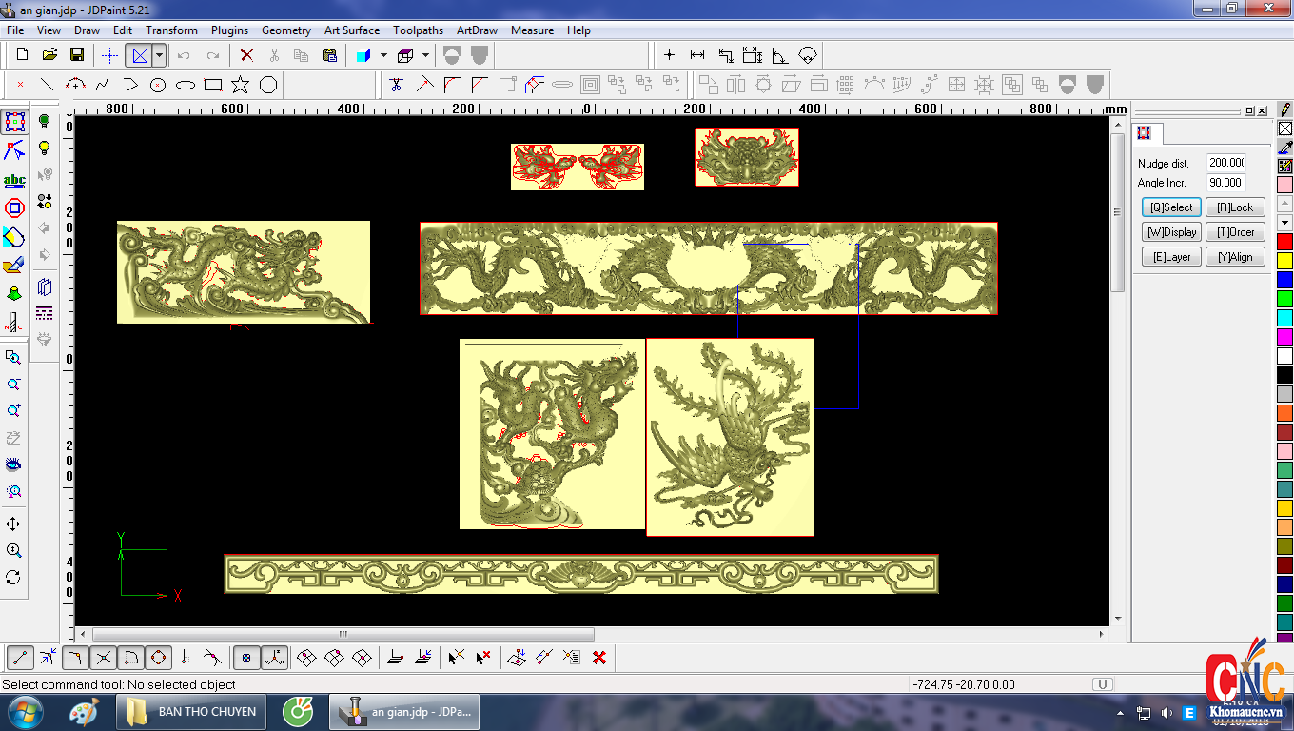
Task: Toggle endpoint snap in bottom toolbar
Action: [21, 657]
